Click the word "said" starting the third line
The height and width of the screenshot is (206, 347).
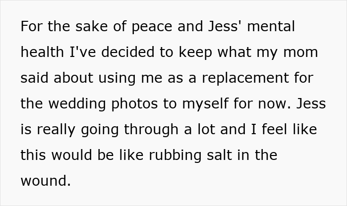pyautogui.click(x=36, y=78)
